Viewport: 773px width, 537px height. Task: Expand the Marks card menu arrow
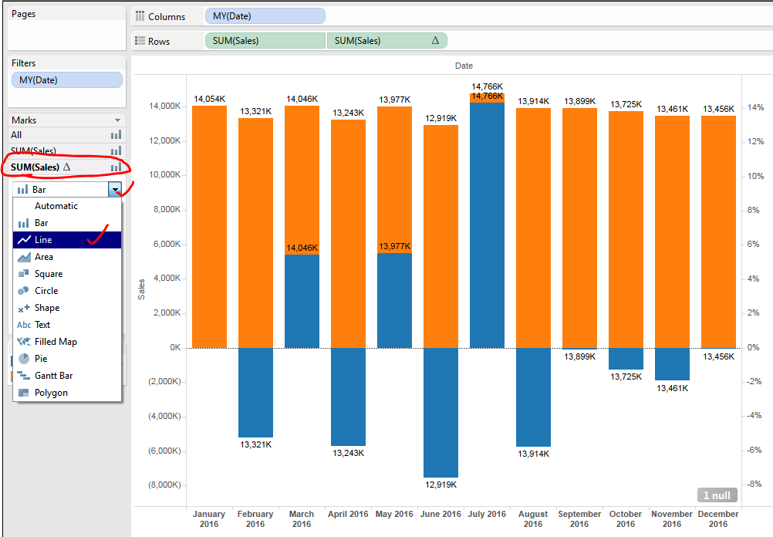pyautogui.click(x=117, y=120)
